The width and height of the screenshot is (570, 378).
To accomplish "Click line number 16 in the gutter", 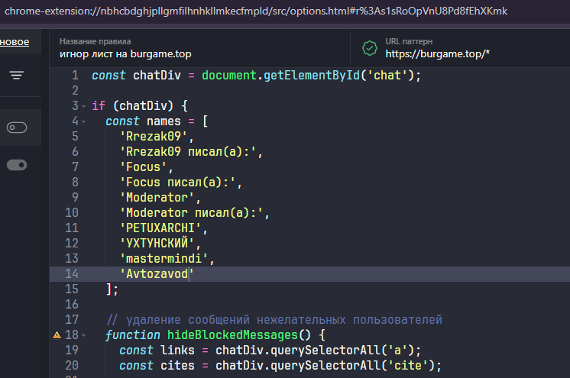I will point(72,304).
